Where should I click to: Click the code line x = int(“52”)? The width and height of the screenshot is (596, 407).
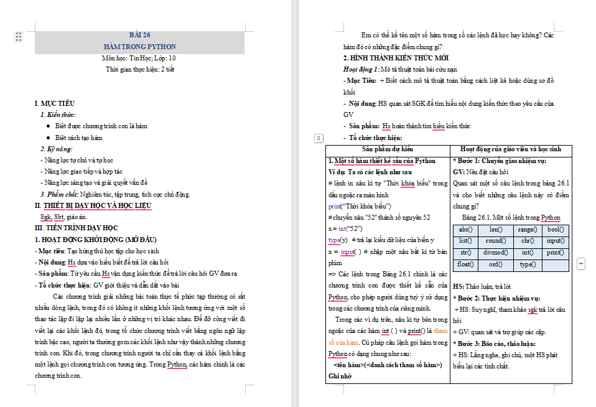click(x=345, y=228)
